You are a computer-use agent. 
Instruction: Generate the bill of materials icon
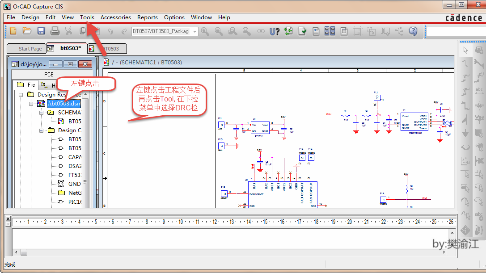[x=344, y=31]
